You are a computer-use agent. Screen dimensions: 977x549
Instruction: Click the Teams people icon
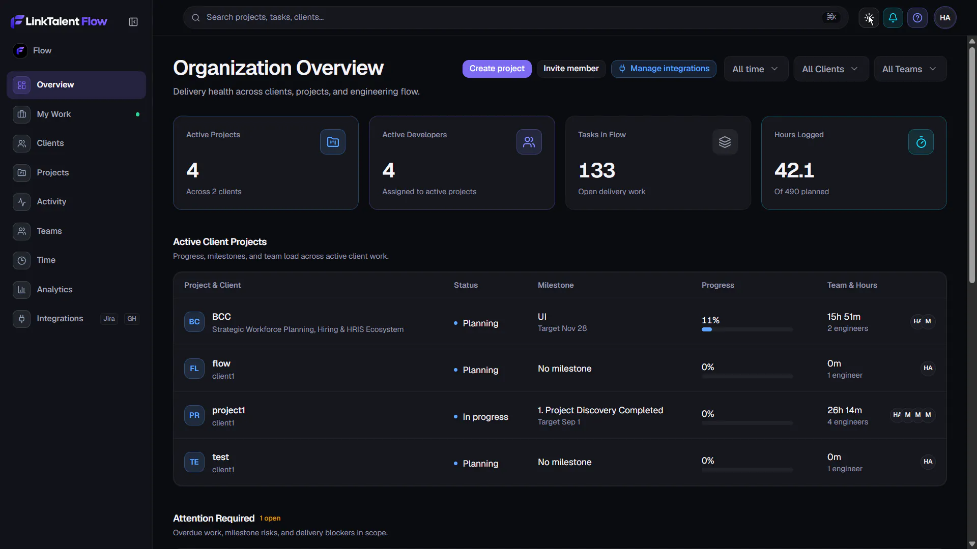pos(22,231)
